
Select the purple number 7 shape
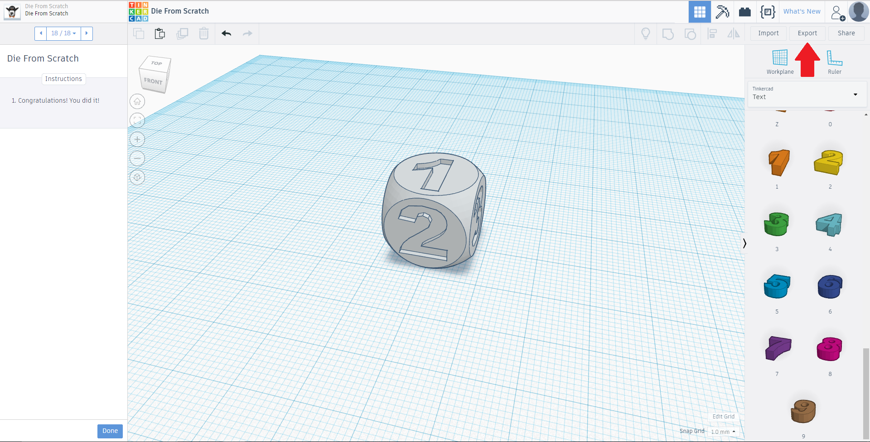pos(778,348)
